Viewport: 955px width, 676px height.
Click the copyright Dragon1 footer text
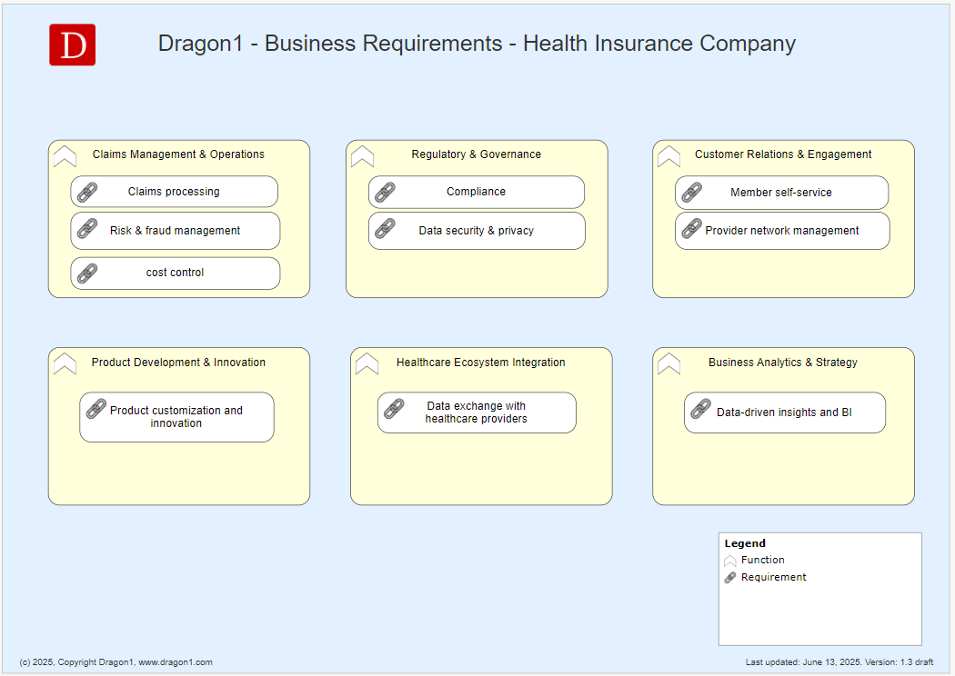pos(116,662)
